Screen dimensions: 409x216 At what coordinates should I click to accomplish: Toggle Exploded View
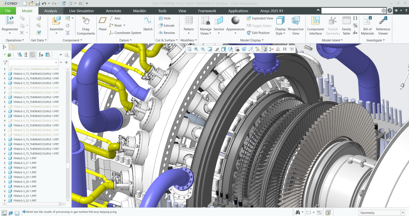click(260, 18)
